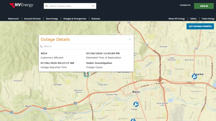
Task: Click the Somersett map label
Action: click(18, 81)
